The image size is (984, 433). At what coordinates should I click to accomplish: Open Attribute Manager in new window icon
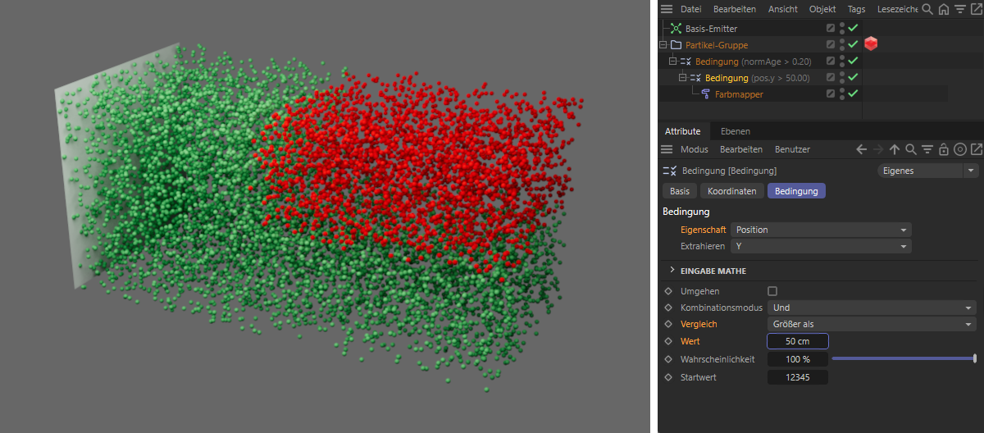point(976,149)
